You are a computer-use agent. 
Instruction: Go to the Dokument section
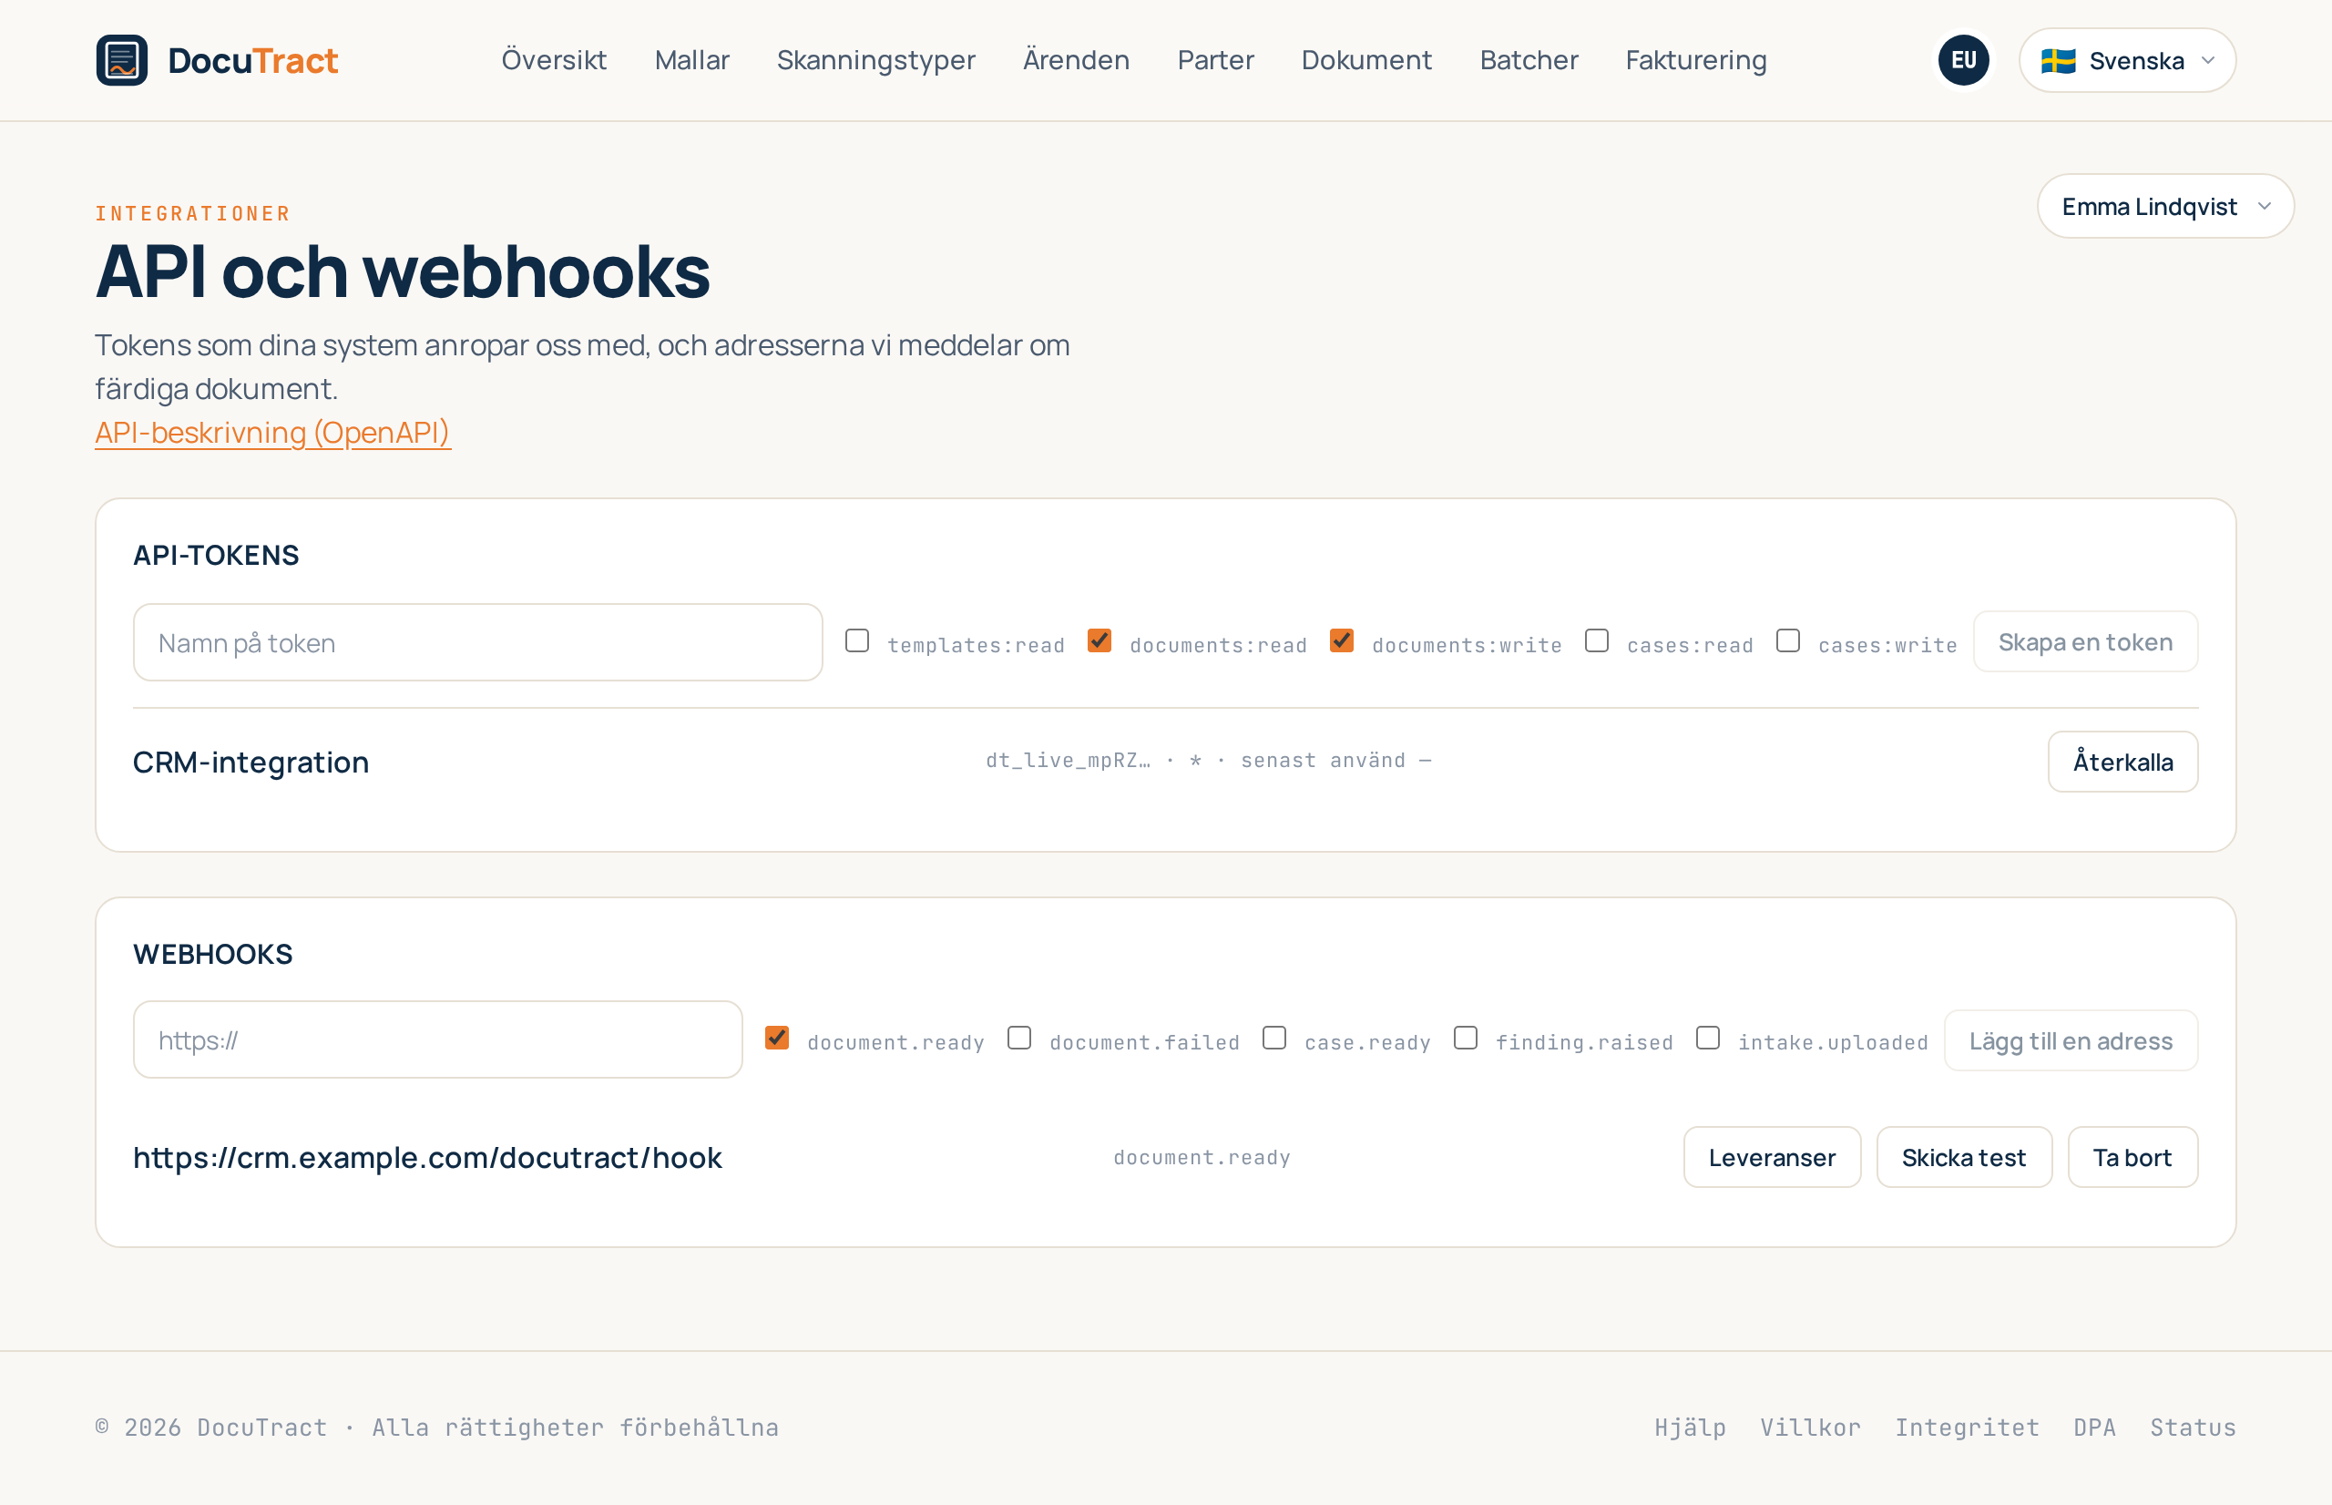(1365, 61)
